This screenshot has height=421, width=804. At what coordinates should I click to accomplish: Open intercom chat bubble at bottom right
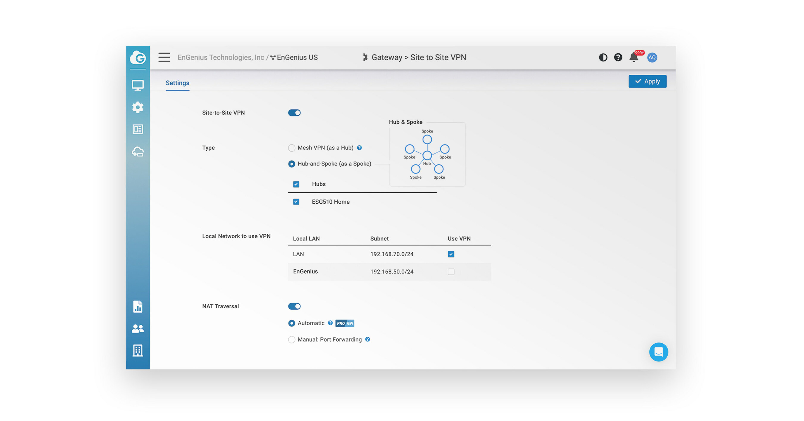pyautogui.click(x=659, y=352)
